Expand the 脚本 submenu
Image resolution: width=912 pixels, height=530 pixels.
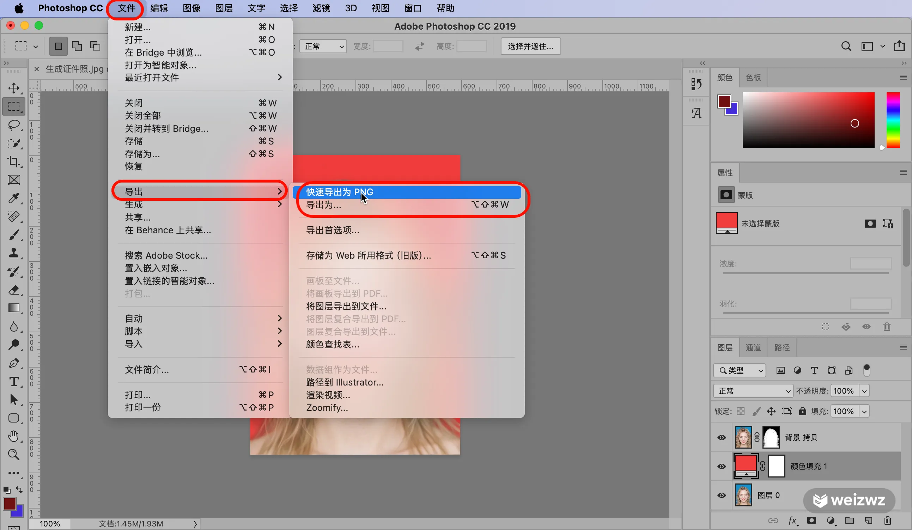pos(200,331)
